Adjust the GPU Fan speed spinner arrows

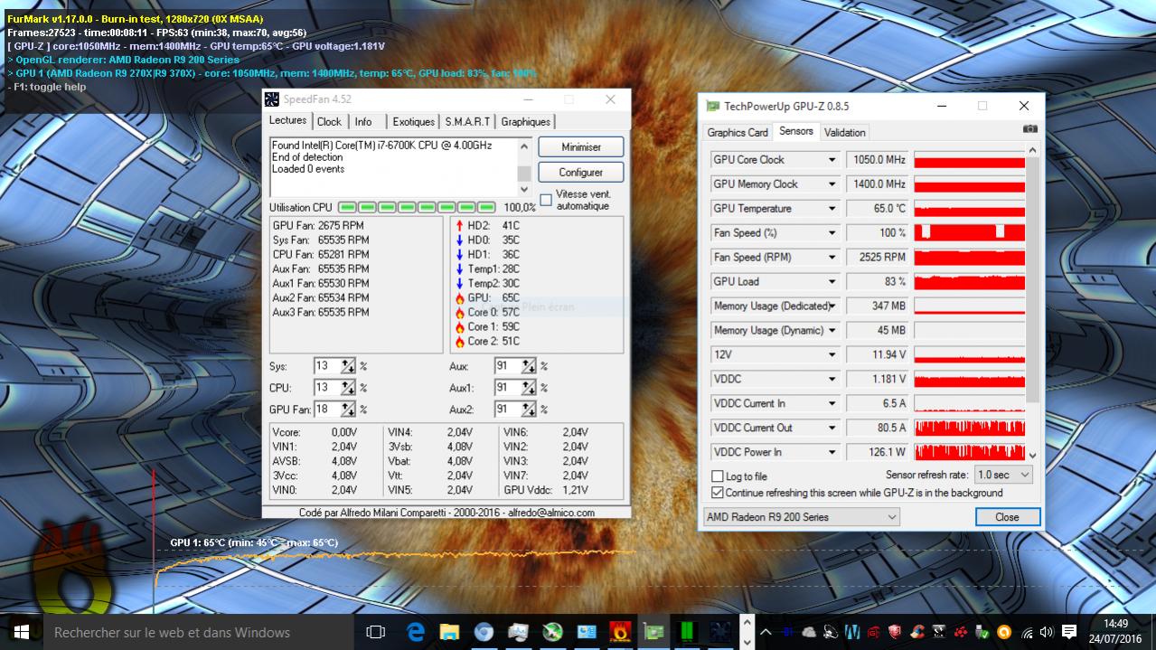tap(348, 410)
